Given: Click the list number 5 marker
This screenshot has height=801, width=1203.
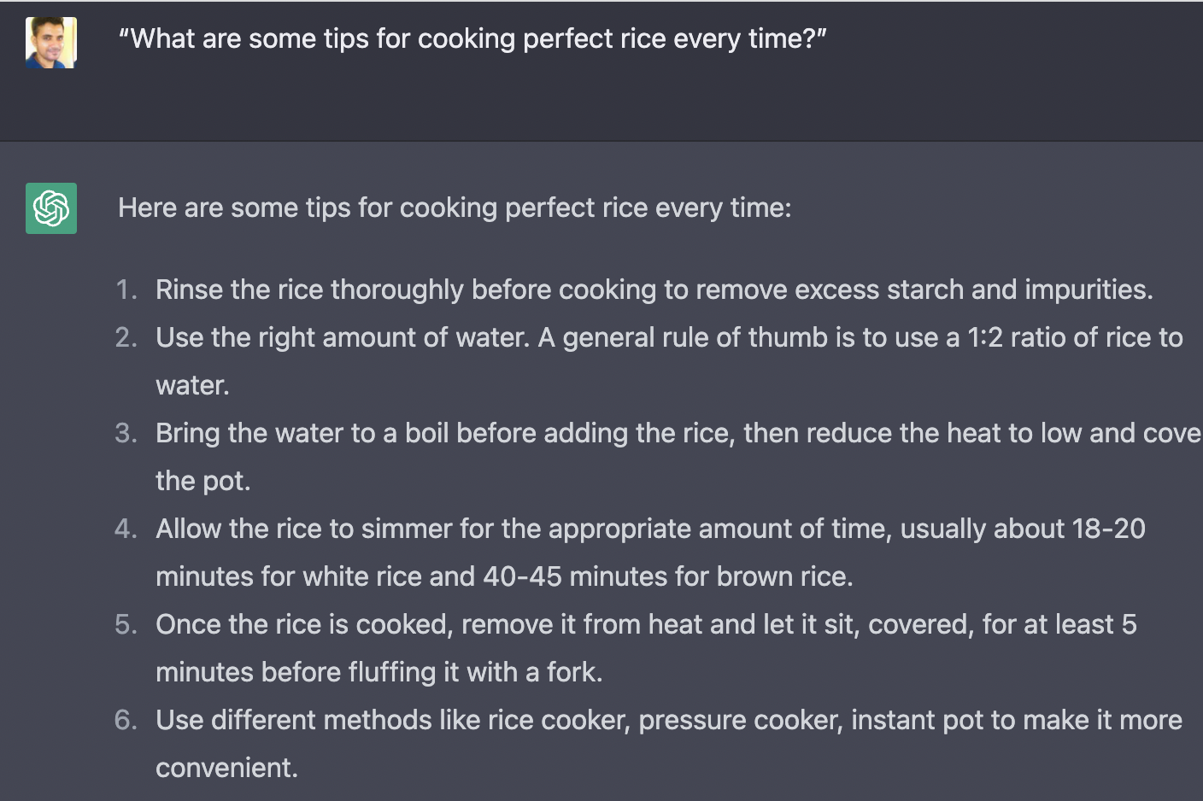Looking at the screenshot, I should [126, 624].
